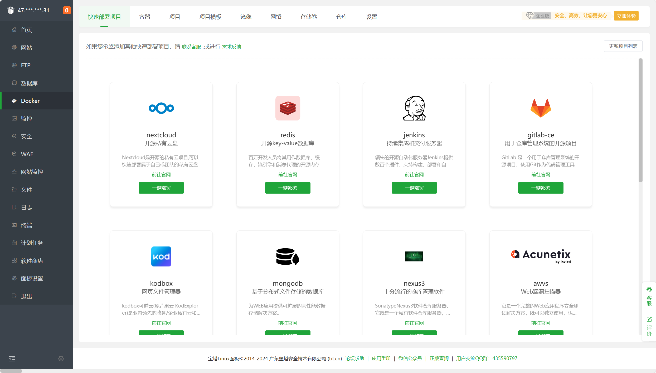Click the kodbox logo
The image size is (656, 373).
pyautogui.click(x=161, y=256)
